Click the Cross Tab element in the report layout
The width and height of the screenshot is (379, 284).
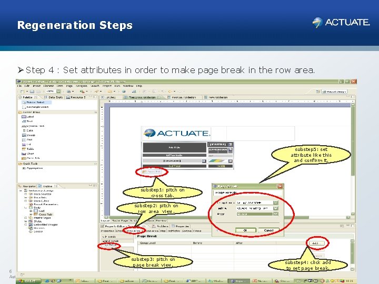click(x=152, y=172)
